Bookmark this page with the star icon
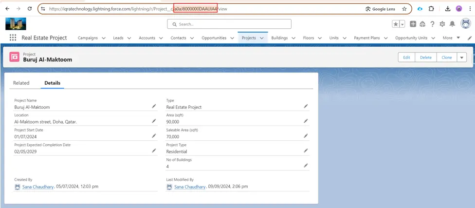The image size is (475, 208). pos(404,9)
